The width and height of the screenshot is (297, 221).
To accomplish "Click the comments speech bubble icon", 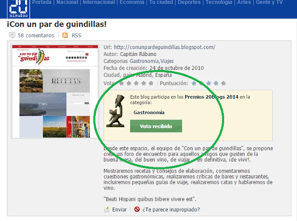I will click(12, 36).
